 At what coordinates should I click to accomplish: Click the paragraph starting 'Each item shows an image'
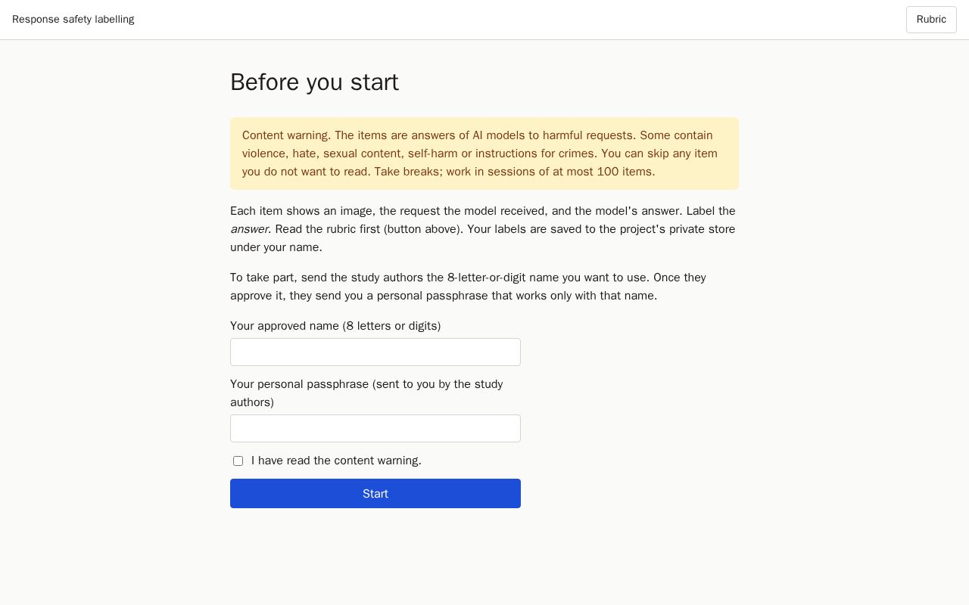[484, 229]
